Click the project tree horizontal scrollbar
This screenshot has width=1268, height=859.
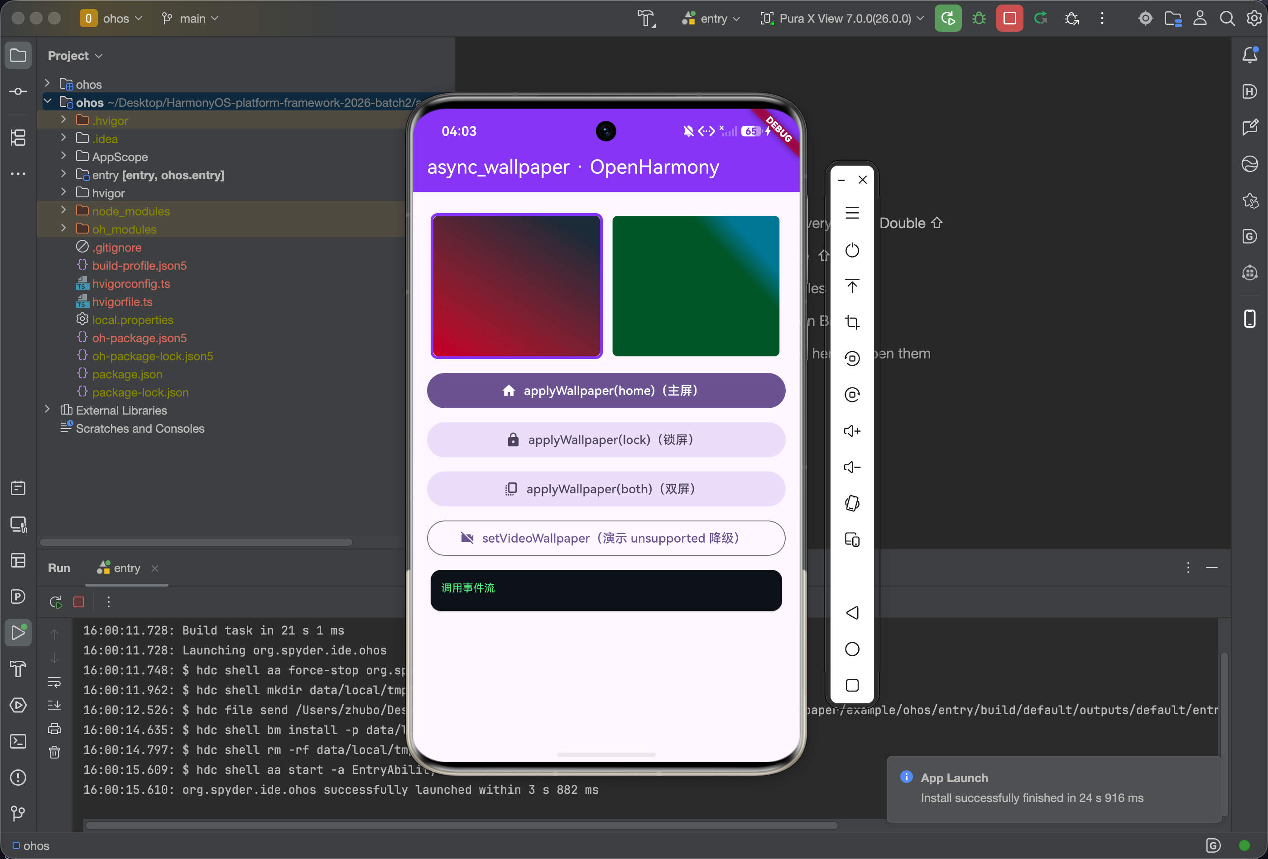(197, 542)
